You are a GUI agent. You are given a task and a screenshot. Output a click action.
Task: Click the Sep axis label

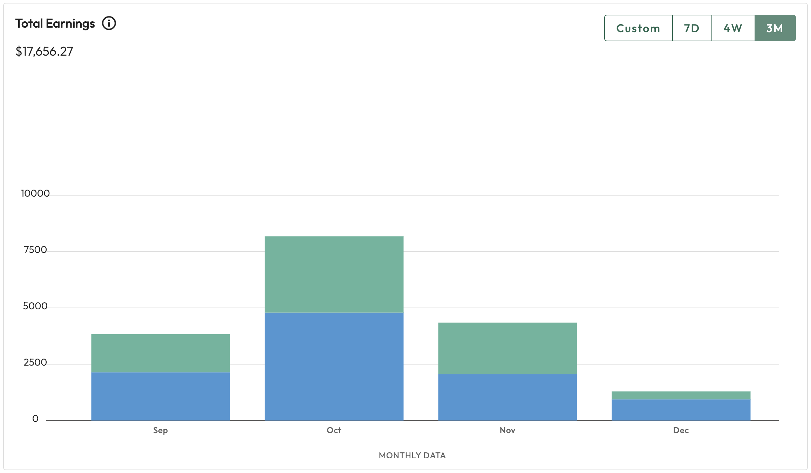click(x=161, y=430)
